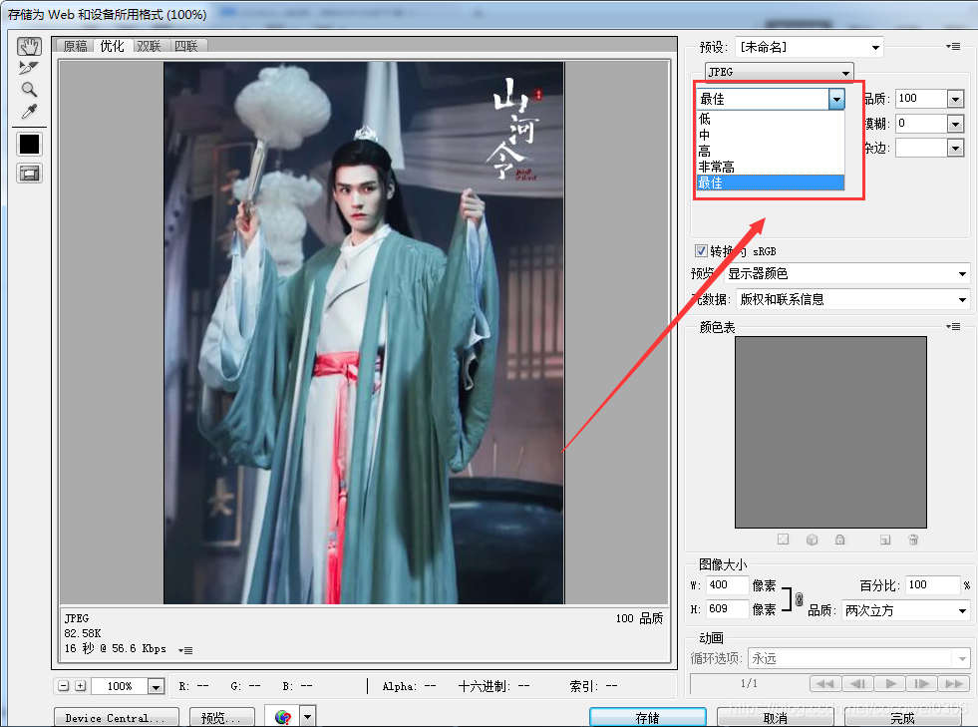Click the trash delete color icon
The height and width of the screenshot is (727, 978).
[913, 540]
